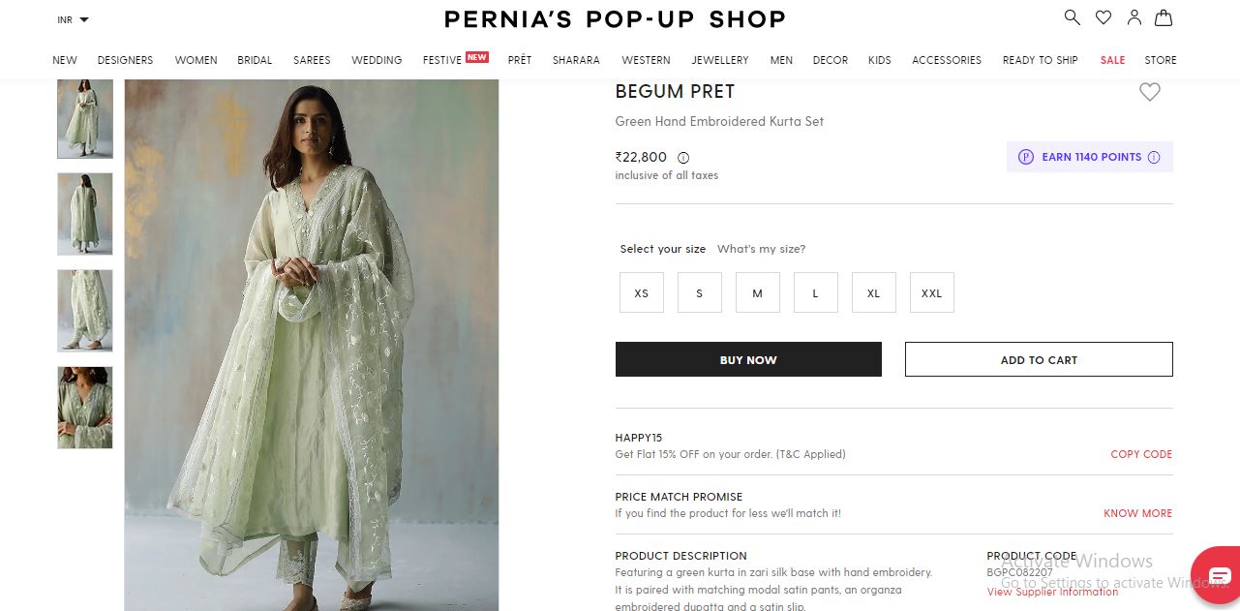Screen dimensions: 1240x611
Task: Open the What's my size link
Action: [x=761, y=249]
